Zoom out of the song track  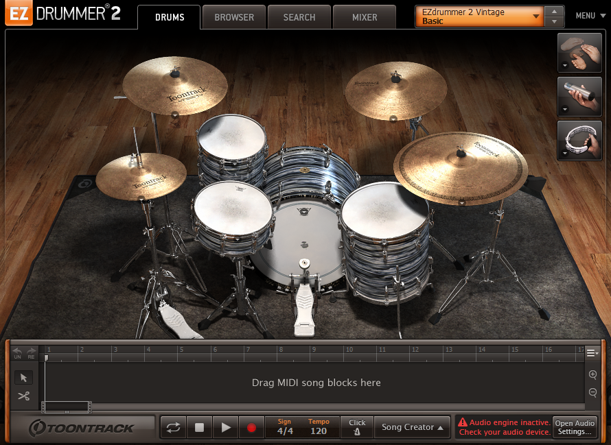click(592, 393)
